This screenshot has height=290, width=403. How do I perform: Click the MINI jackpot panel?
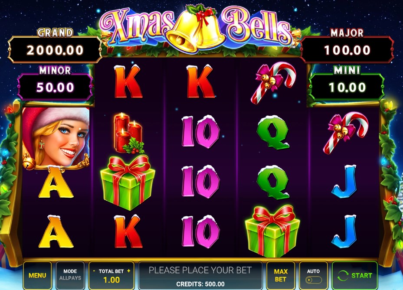[x=347, y=87]
